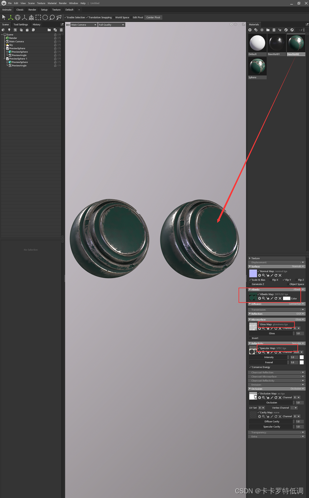This screenshot has width=309, height=498.
Task: Open the Reflection GGX dropdown
Action: pyautogui.click(x=300, y=314)
